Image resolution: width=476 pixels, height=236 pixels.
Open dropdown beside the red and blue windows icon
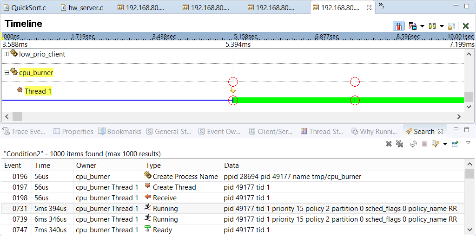pyautogui.click(x=422, y=26)
